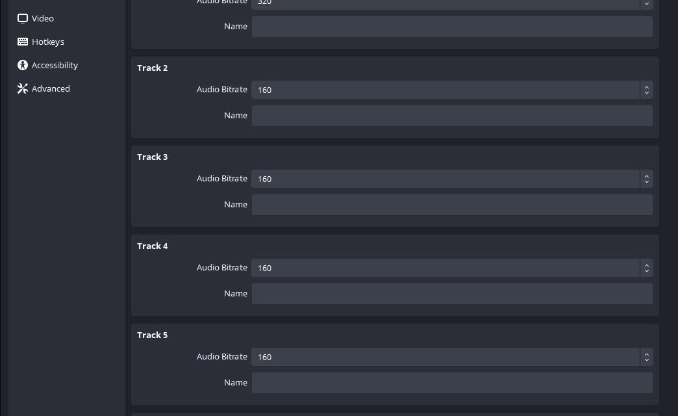Click Track 3 bitrate dropdown arrow

[646, 179]
